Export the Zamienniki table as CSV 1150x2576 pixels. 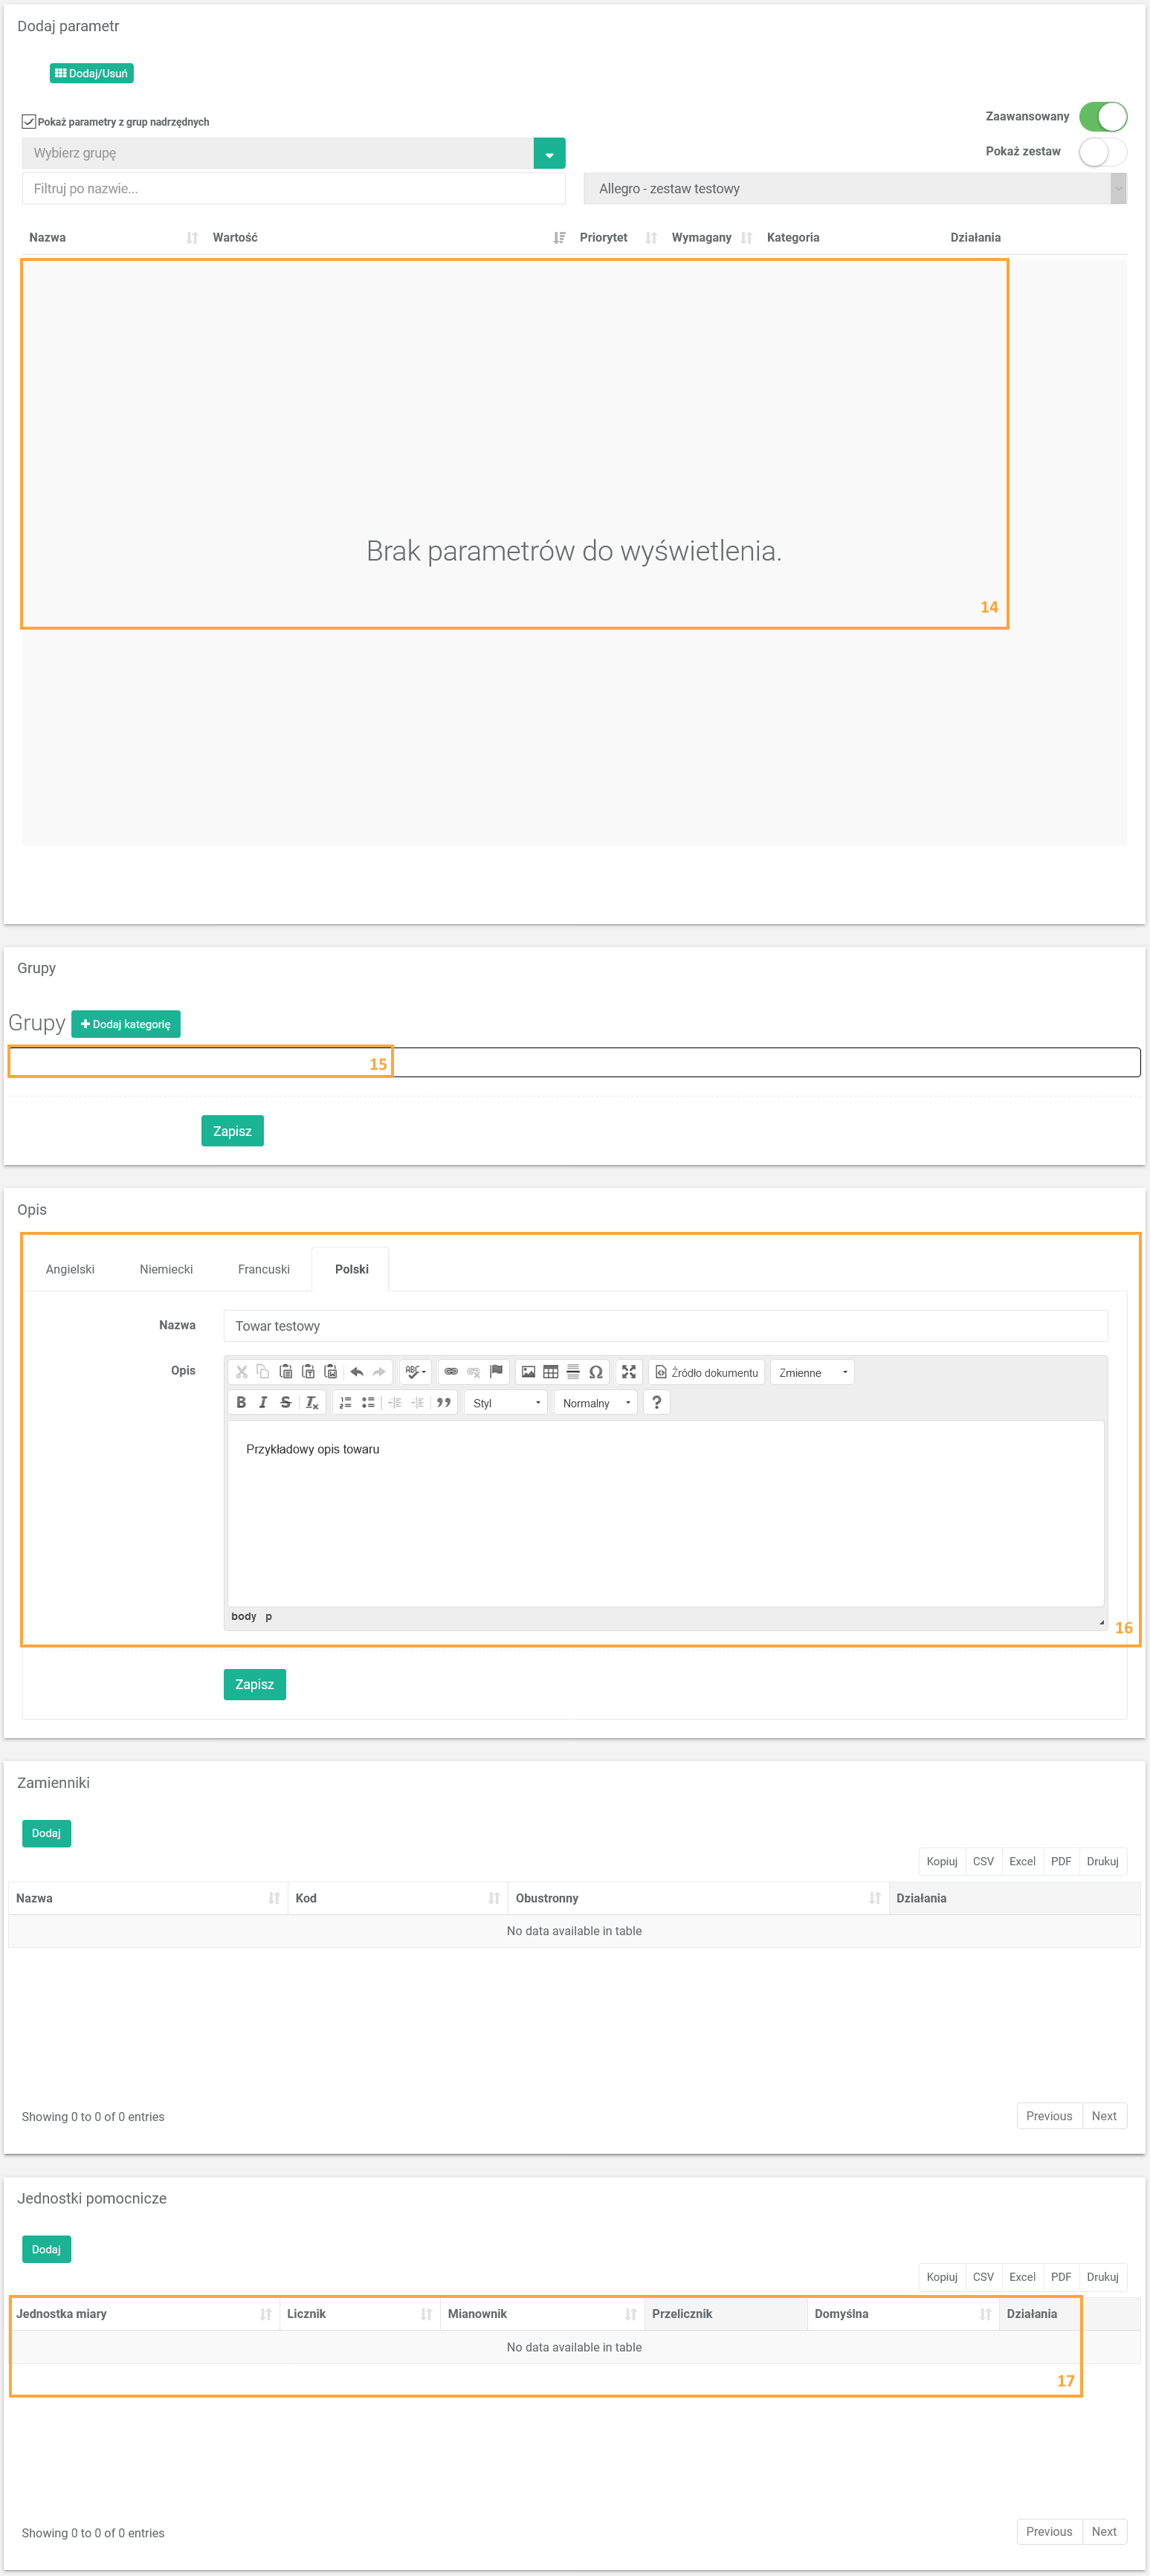point(983,1861)
